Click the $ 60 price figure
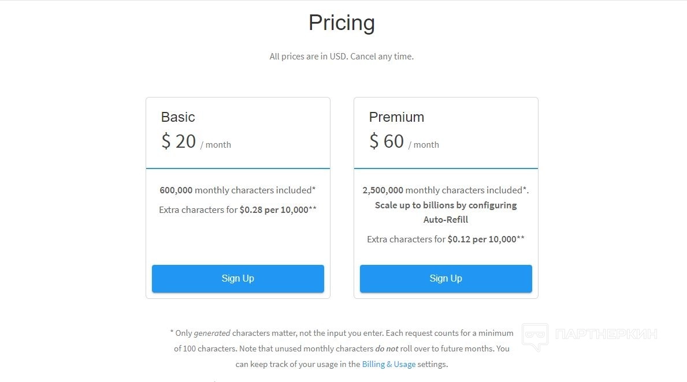This screenshot has height=382, width=687. pos(387,141)
